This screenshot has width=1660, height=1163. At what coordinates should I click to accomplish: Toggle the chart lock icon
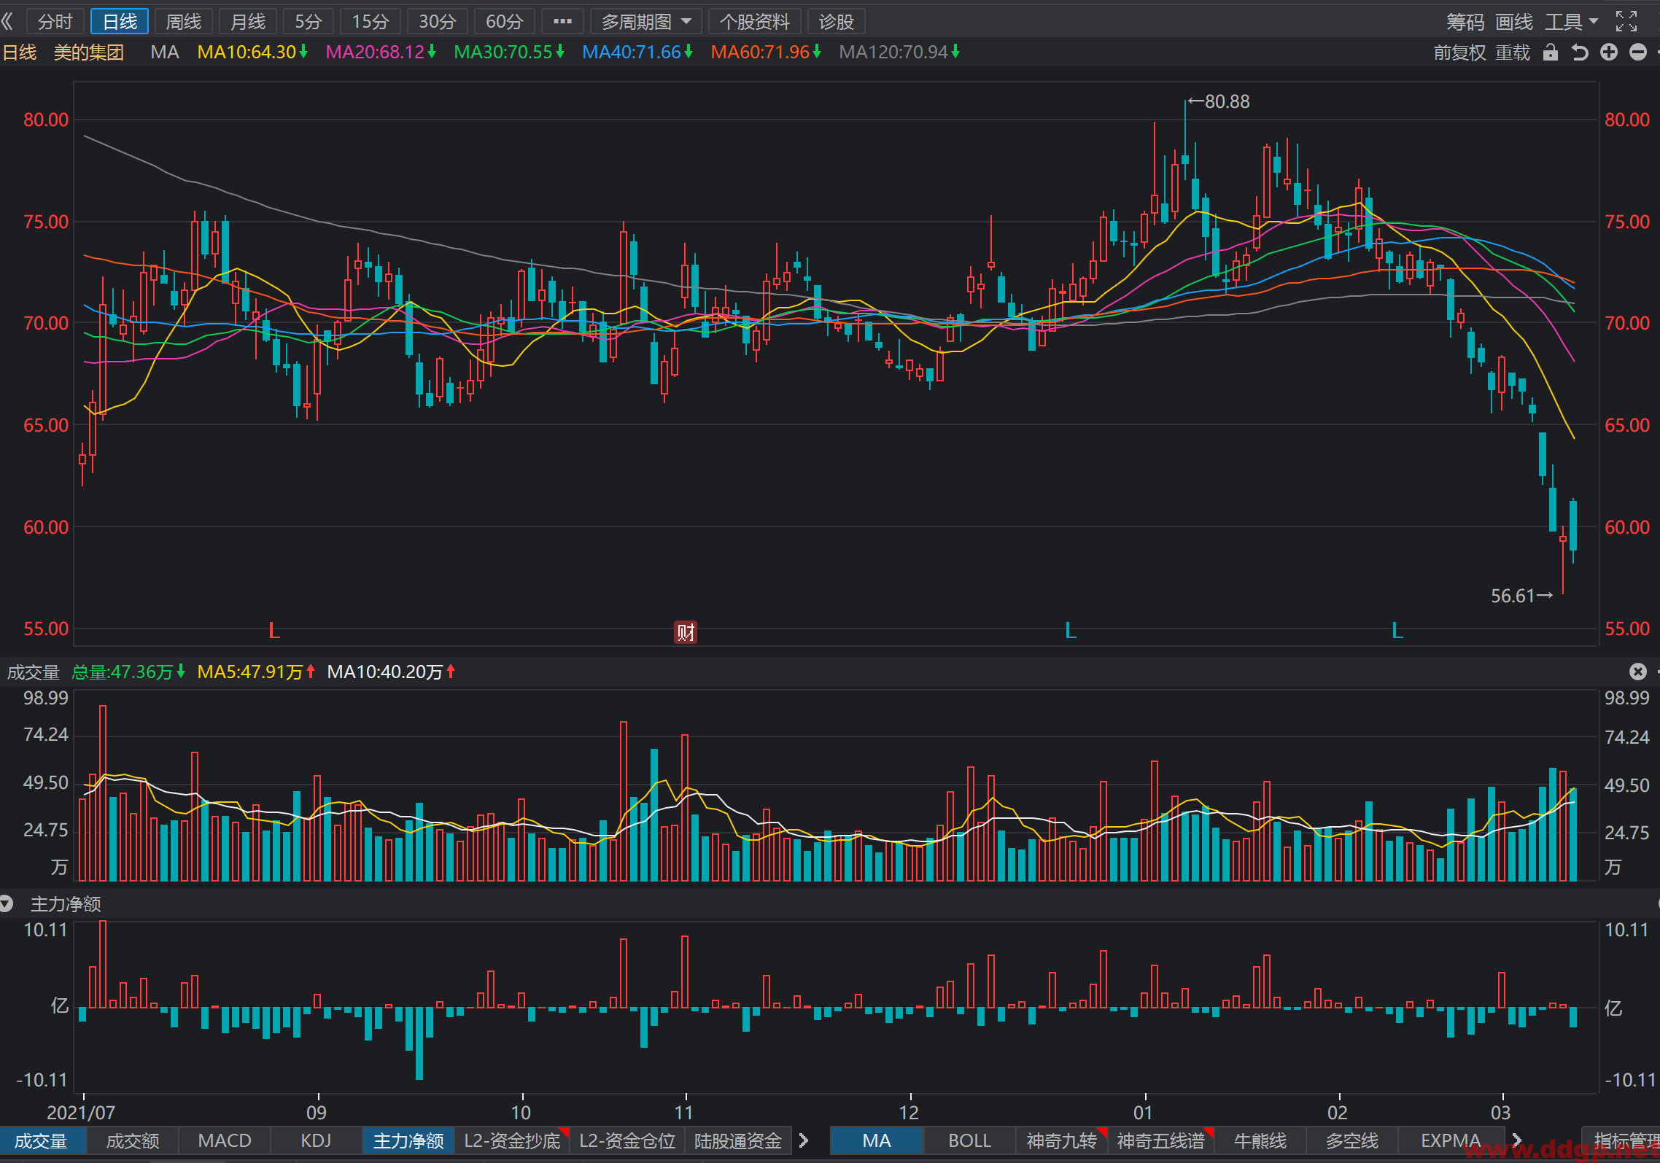tap(1551, 52)
